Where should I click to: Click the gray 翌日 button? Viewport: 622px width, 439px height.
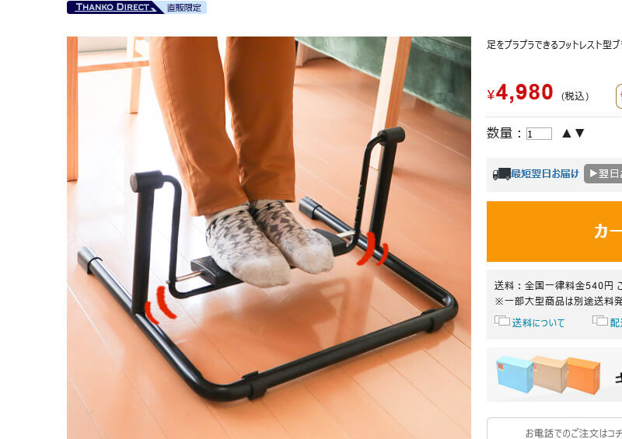pyautogui.click(x=603, y=174)
